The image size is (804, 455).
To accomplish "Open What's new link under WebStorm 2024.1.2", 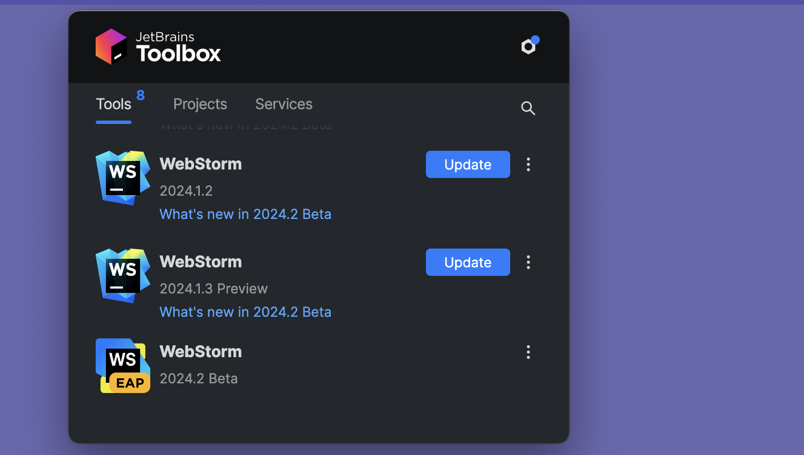I will tap(245, 214).
